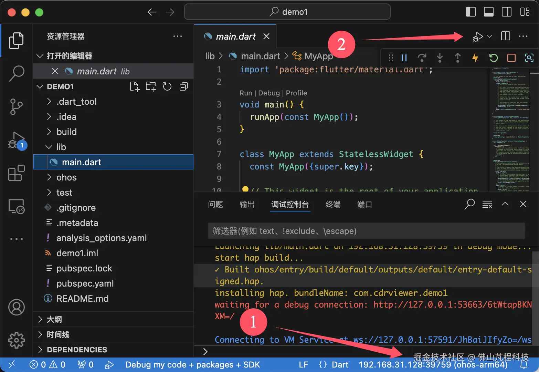539x372 pixels.
Task: Switch to the Terminal (终端) panel tab
Action: tap(333, 205)
